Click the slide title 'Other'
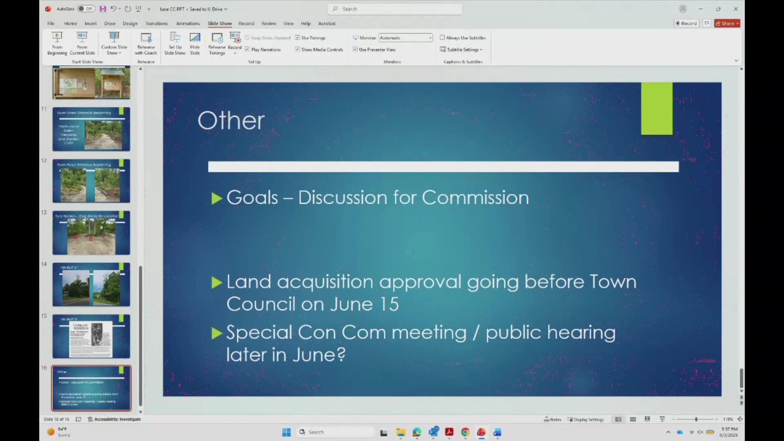The height and width of the screenshot is (441, 784). [231, 120]
